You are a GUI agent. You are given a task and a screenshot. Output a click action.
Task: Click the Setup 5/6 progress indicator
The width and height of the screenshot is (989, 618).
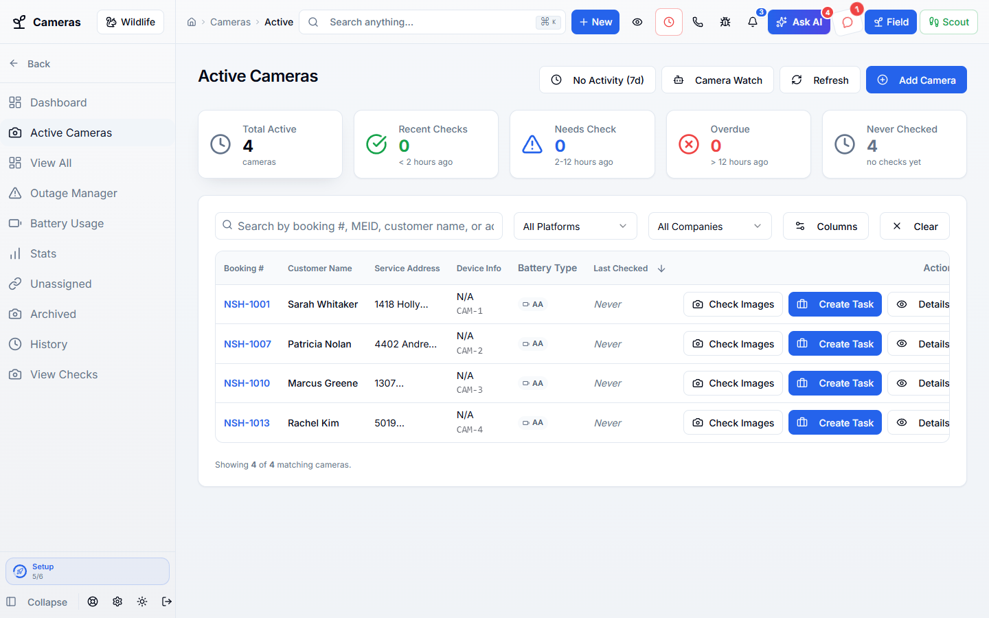[87, 571]
